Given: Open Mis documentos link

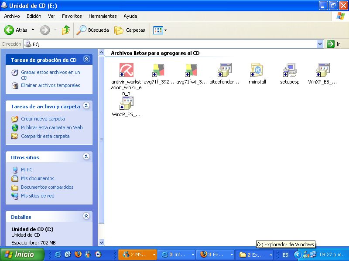Looking at the screenshot, I should [38, 178].
